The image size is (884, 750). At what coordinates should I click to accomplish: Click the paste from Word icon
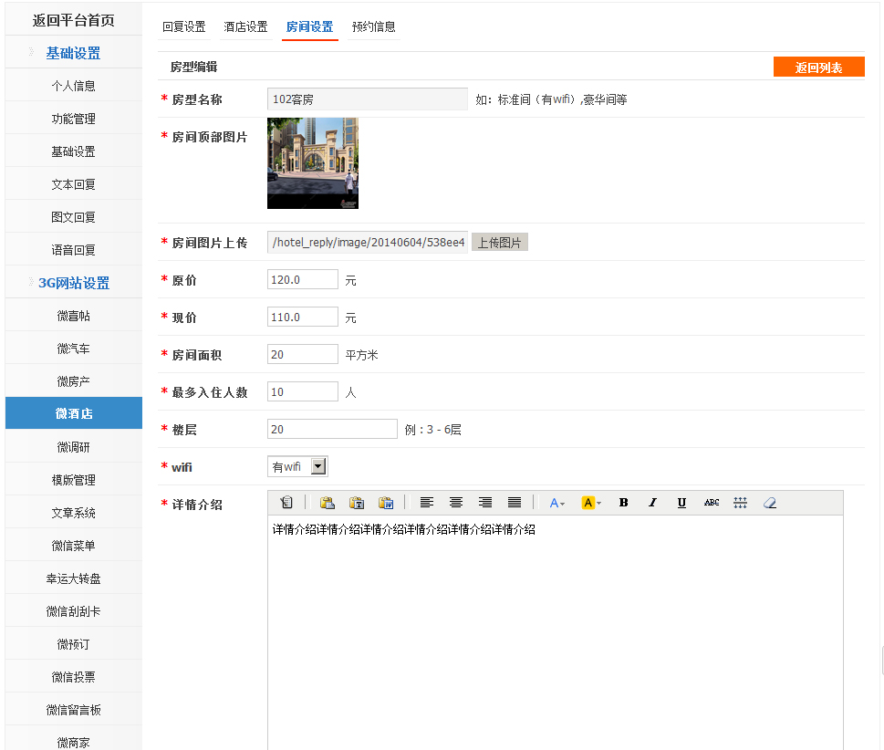coord(386,503)
